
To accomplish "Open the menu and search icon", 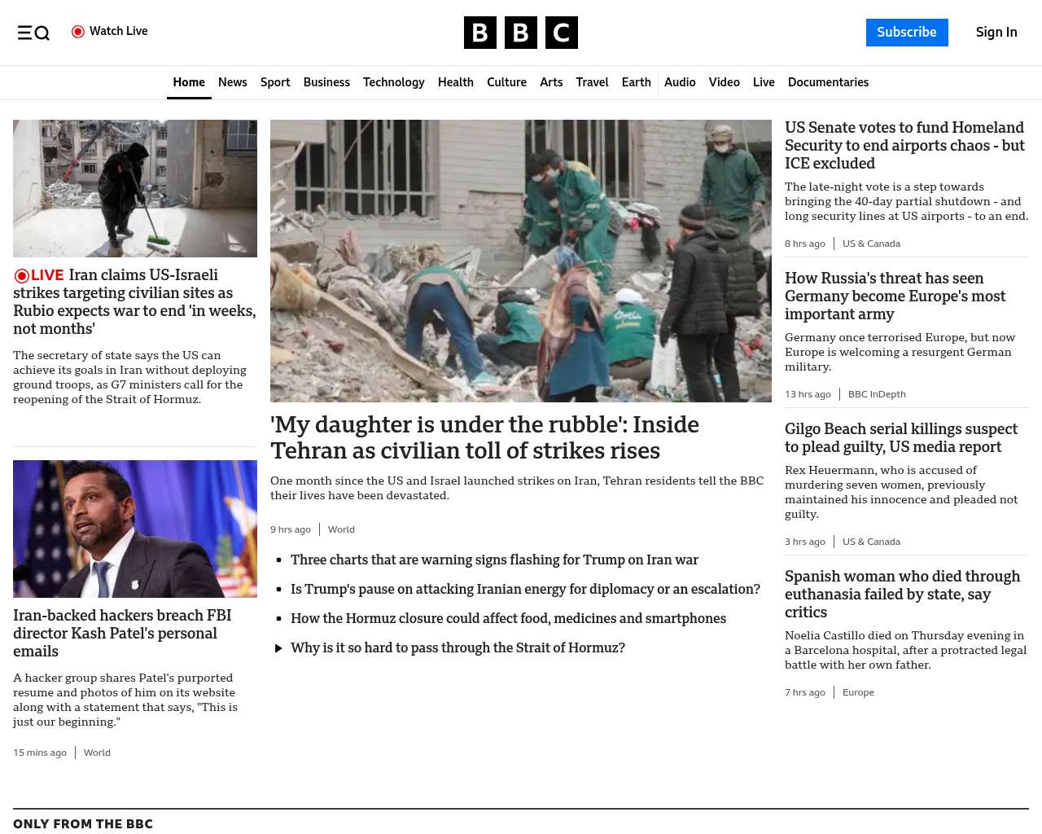I will point(33,33).
